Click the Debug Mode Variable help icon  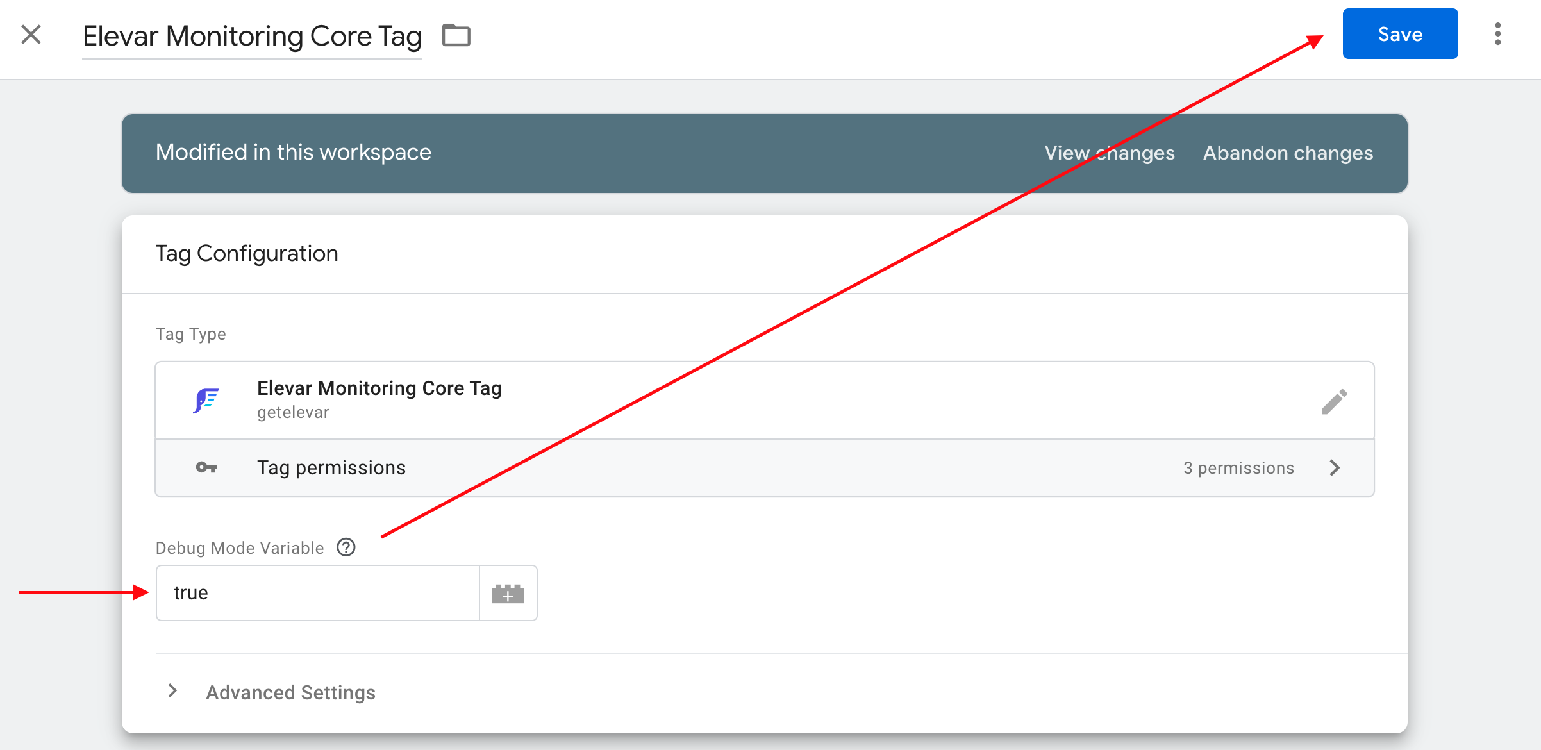pos(346,547)
